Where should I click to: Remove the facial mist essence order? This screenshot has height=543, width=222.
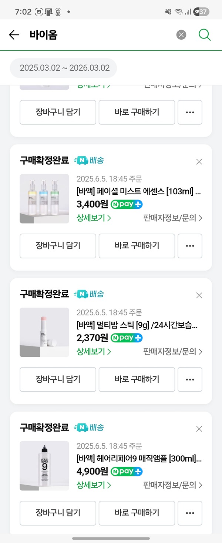[199, 161]
